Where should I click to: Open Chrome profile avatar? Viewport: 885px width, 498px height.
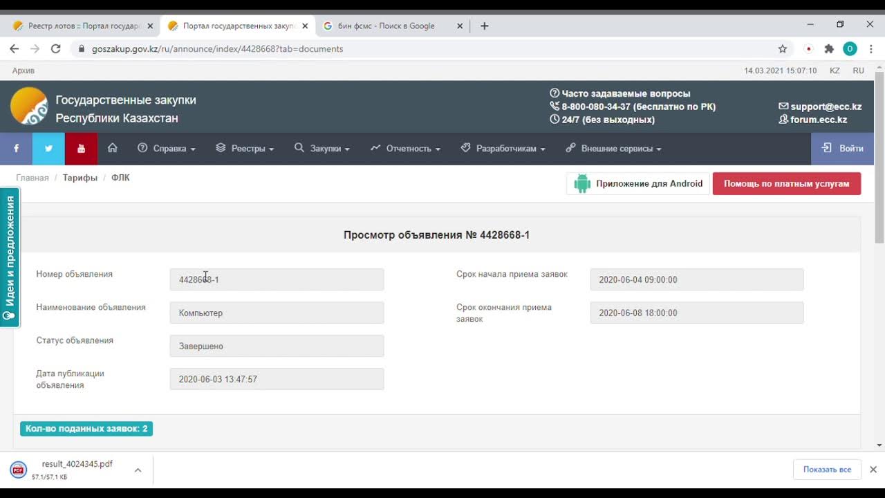pos(850,48)
